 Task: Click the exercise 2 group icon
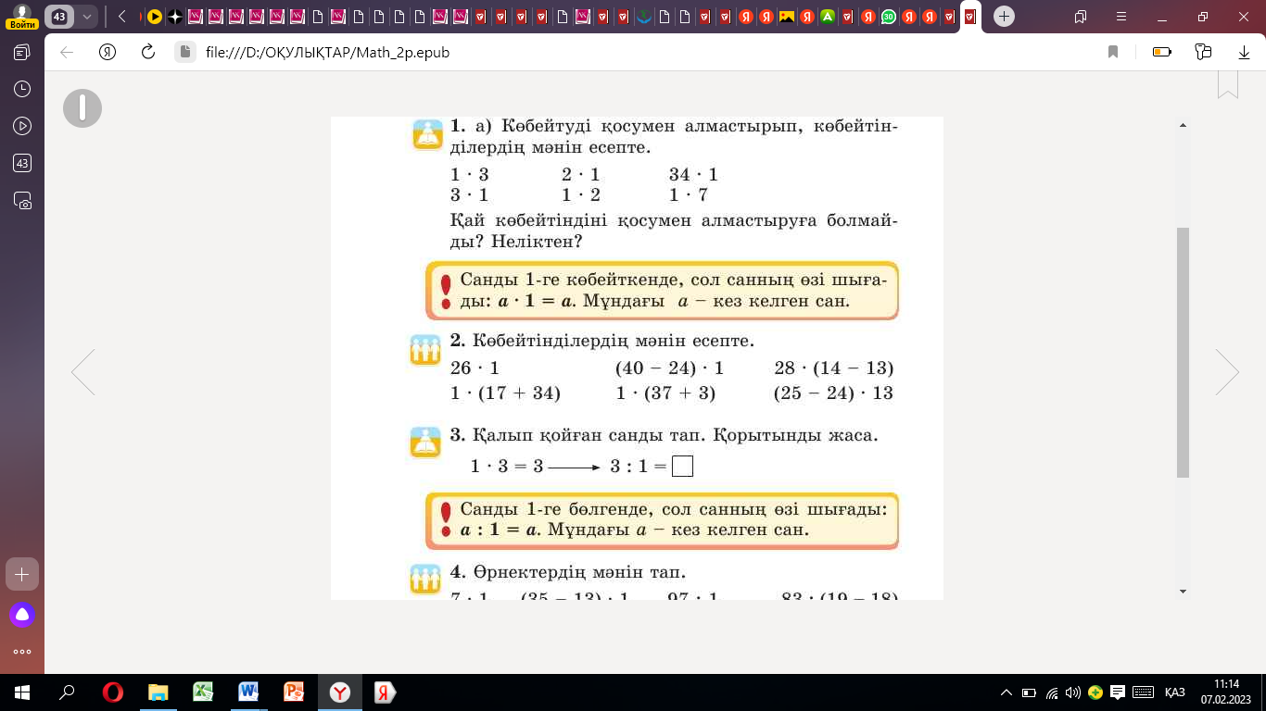click(x=425, y=350)
